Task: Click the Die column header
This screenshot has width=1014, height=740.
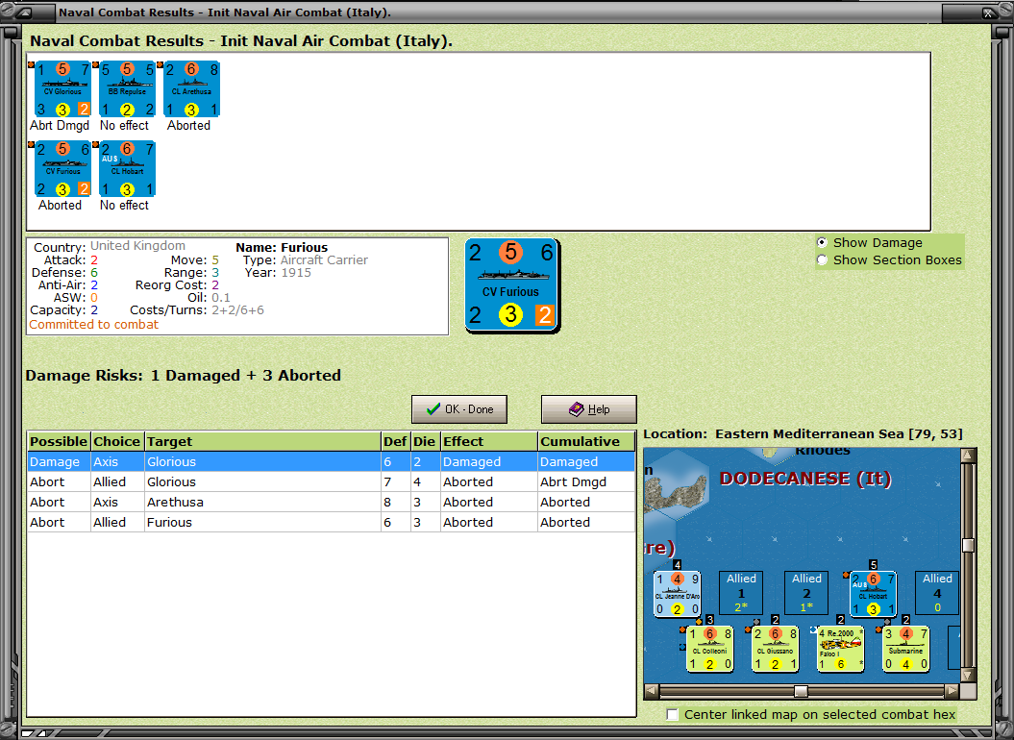Action: [424, 441]
